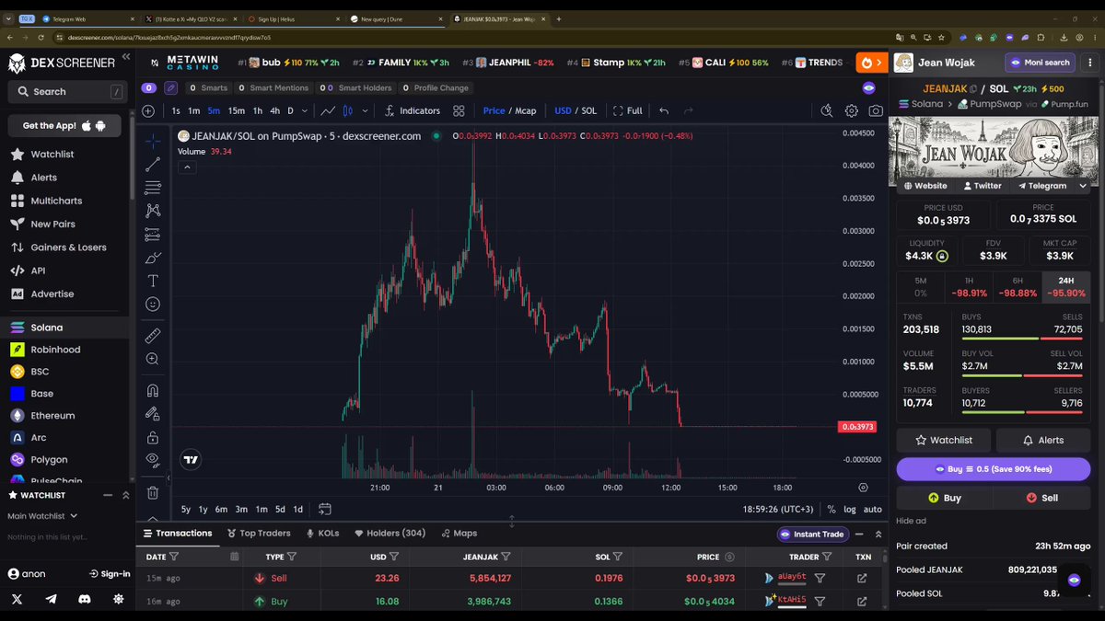Click the Instant Trade button
1105x621 pixels.
point(811,534)
